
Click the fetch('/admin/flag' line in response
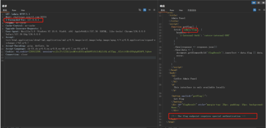(x=188, y=30)
